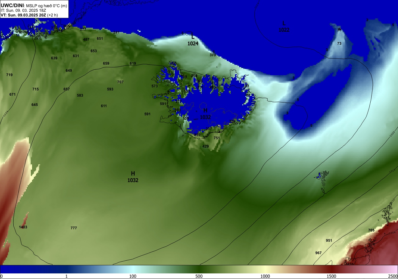Click the 583 height value

[80, 95]
